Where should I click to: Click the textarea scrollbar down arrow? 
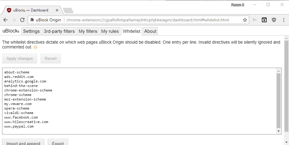278,131
